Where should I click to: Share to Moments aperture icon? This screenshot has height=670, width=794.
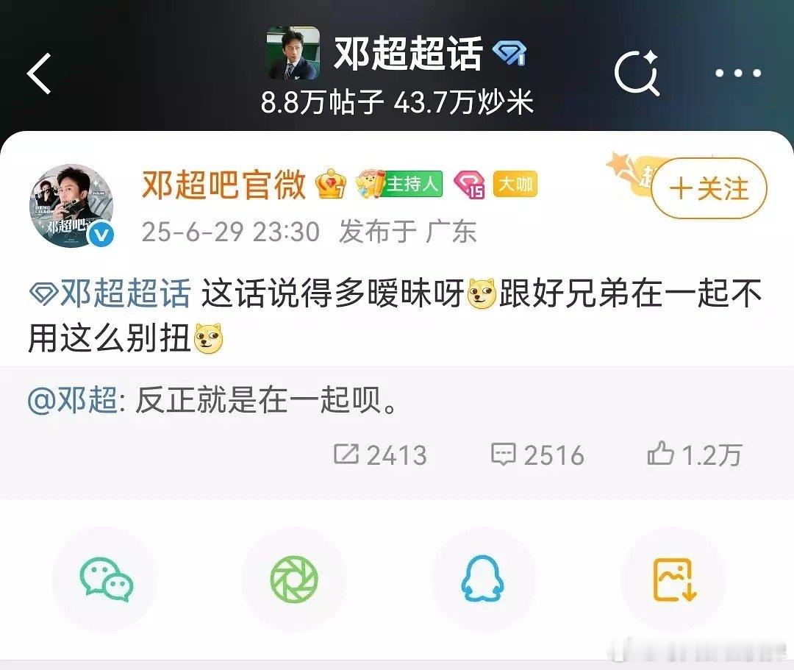[x=294, y=580]
